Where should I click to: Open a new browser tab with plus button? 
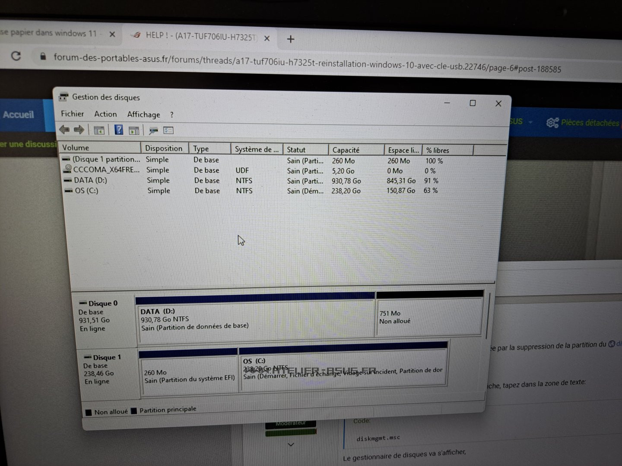pos(291,39)
